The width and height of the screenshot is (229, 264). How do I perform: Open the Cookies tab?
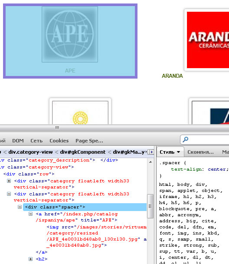(59, 141)
